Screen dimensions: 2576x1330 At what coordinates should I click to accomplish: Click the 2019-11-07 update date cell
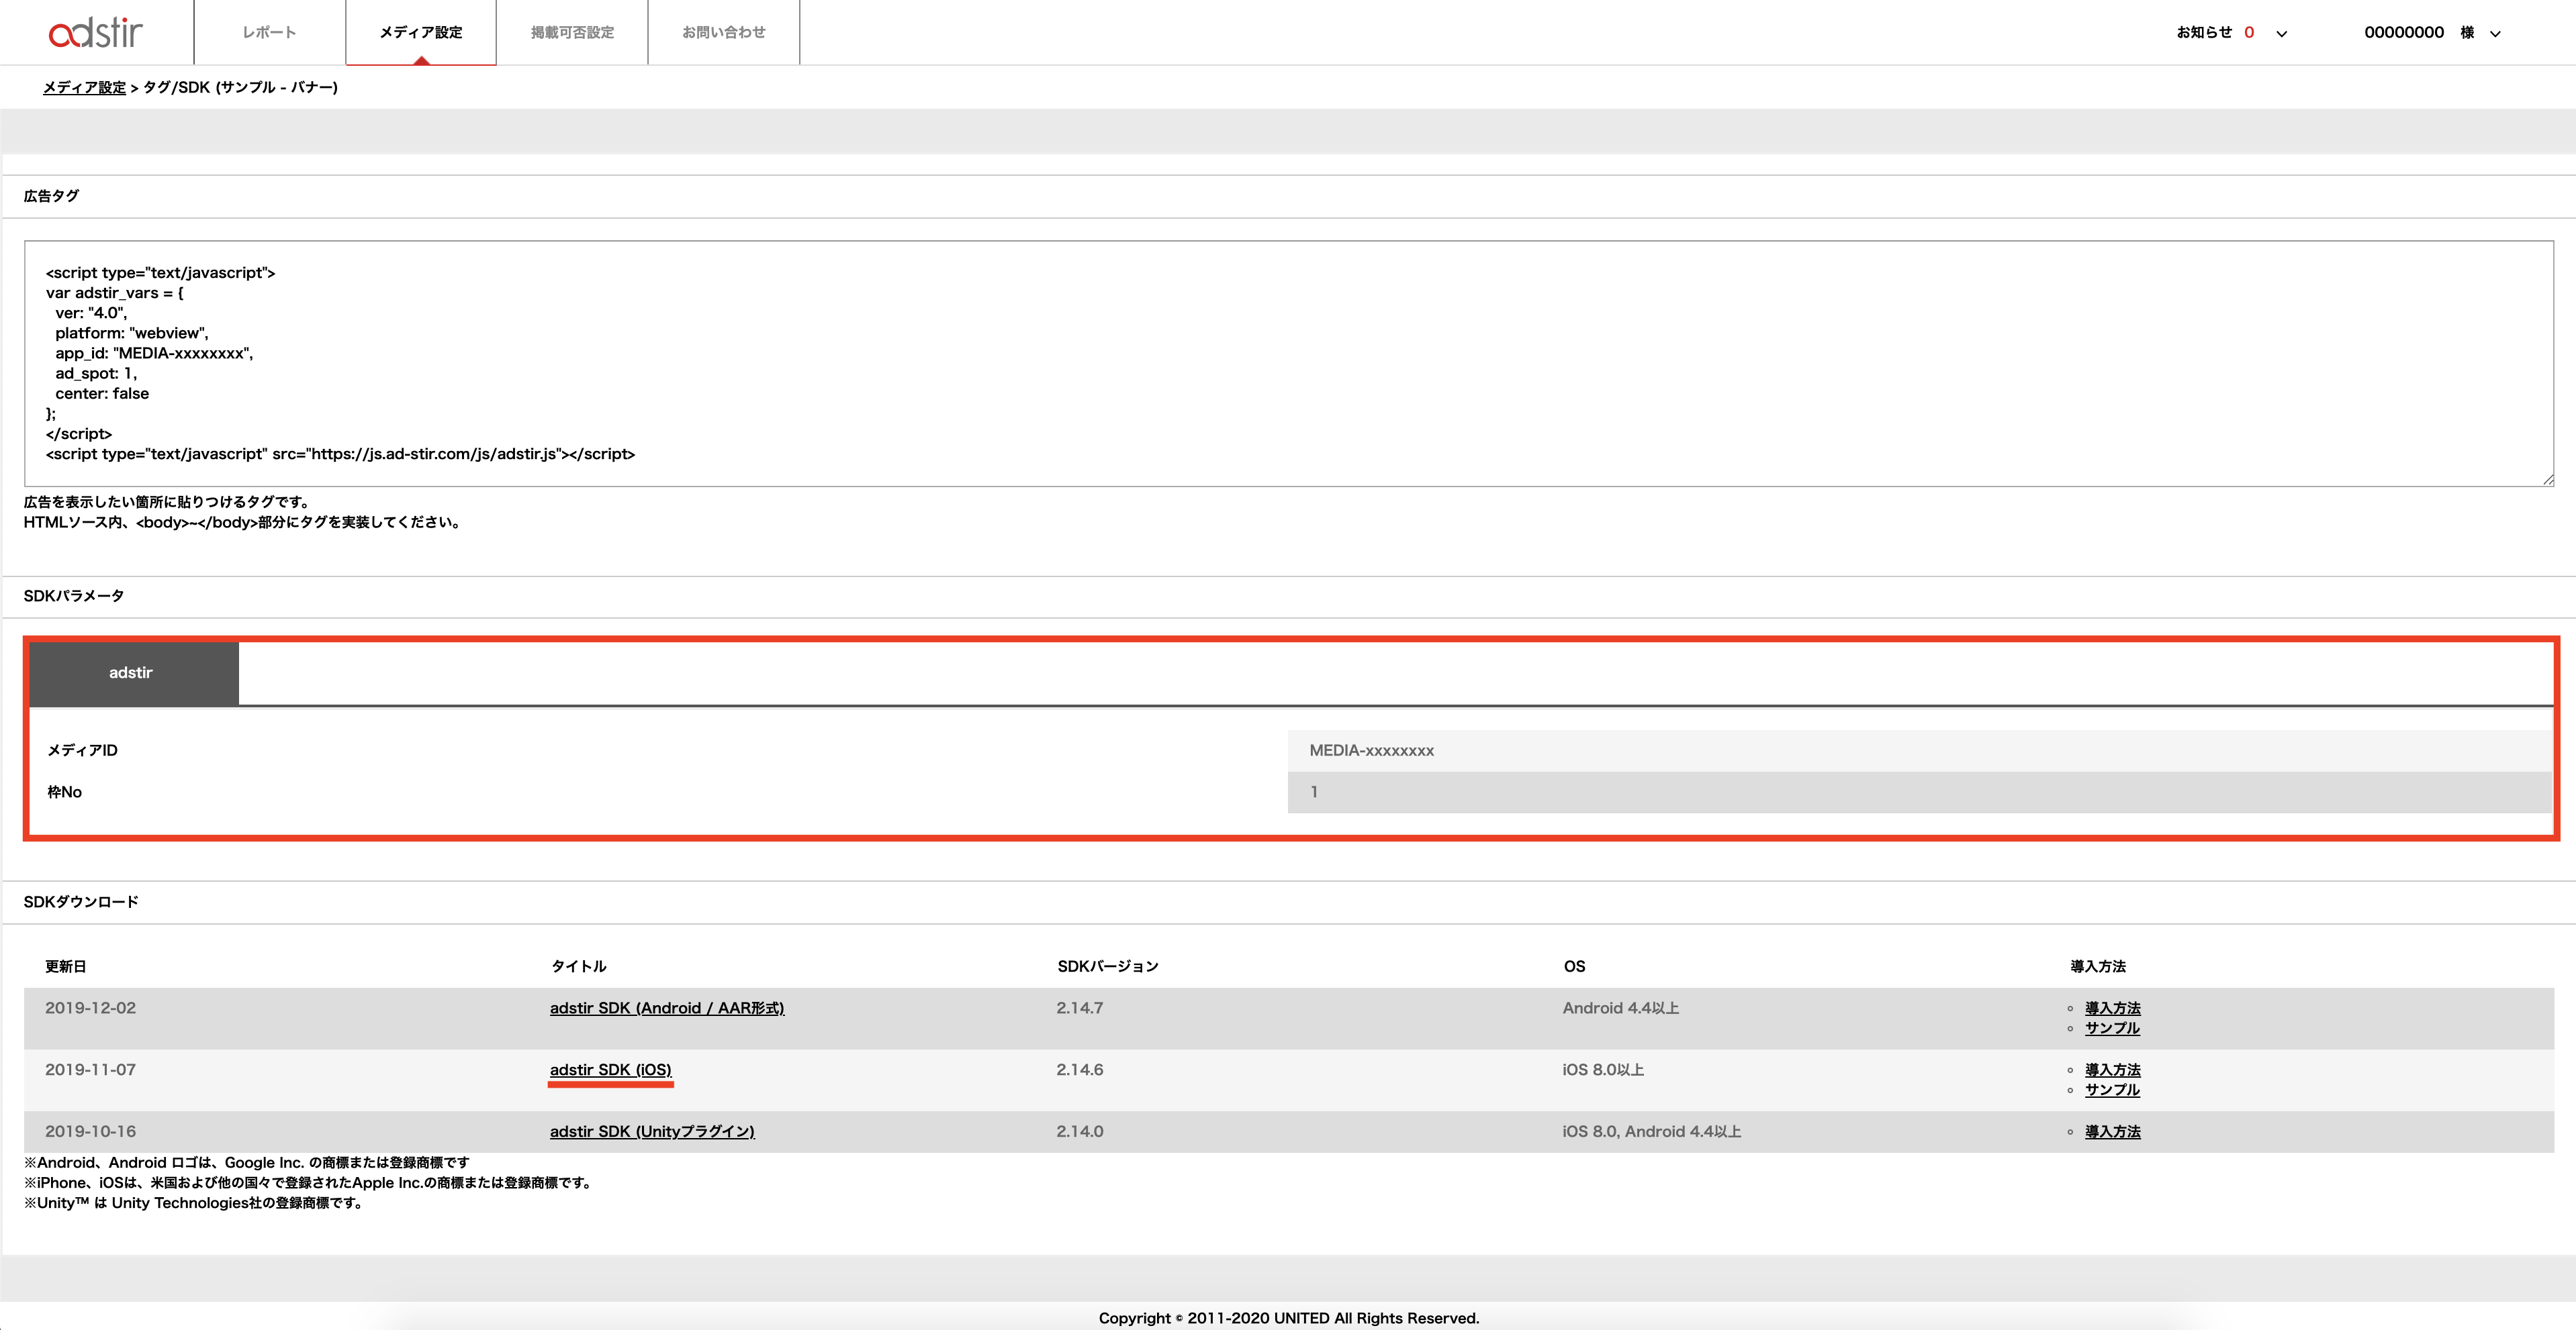(x=90, y=1070)
